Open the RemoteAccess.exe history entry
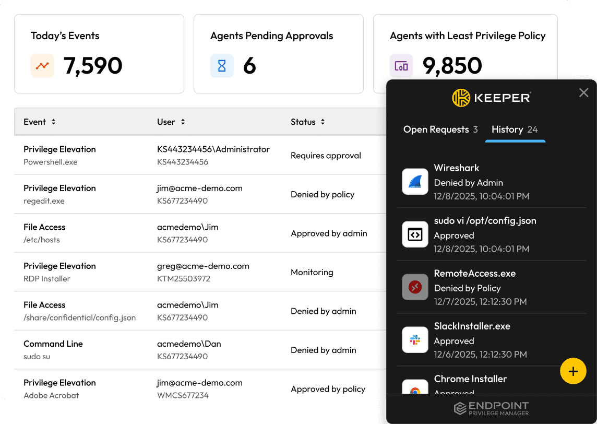This screenshot has height=424, width=597. 491,287
